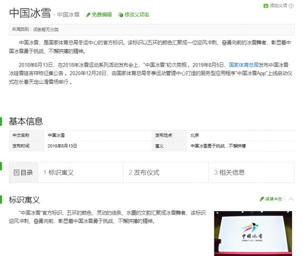Click the pencil icon next to 免费编辑
The image size is (303, 256).
(x=88, y=15)
